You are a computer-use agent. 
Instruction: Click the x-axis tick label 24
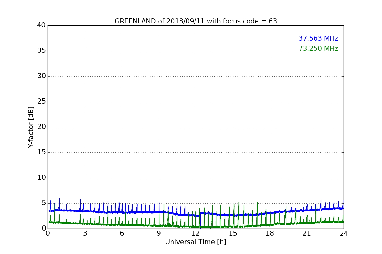coord(344,233)
